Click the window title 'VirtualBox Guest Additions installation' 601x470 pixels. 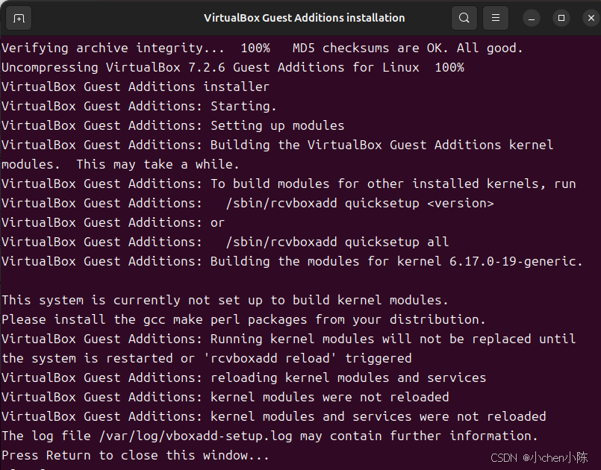(x=305, y=18)
